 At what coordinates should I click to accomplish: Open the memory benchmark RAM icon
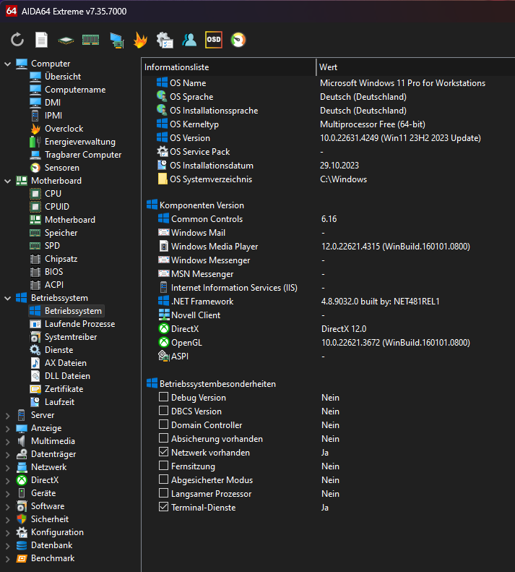click(x=91, y=40)
